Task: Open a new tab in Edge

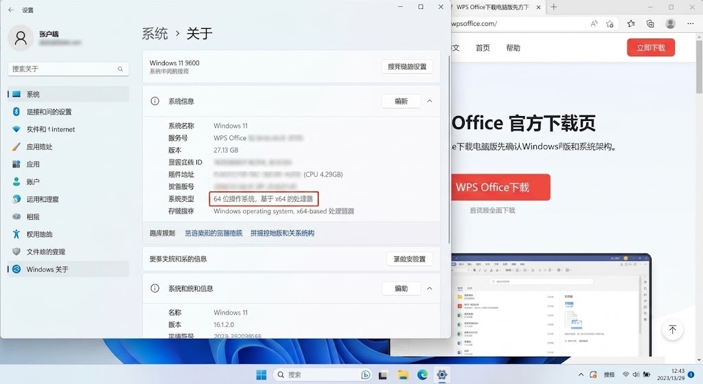Action: [554, 7]
